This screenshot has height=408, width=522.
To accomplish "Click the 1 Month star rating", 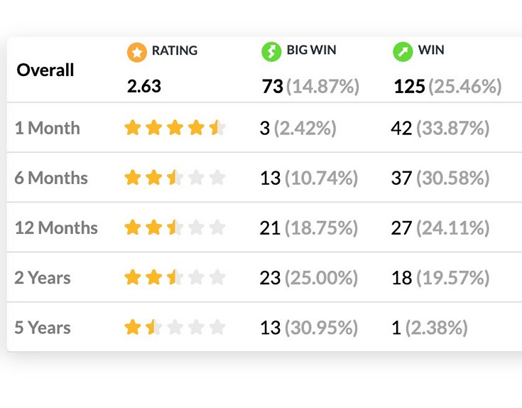I will [175, 129].
